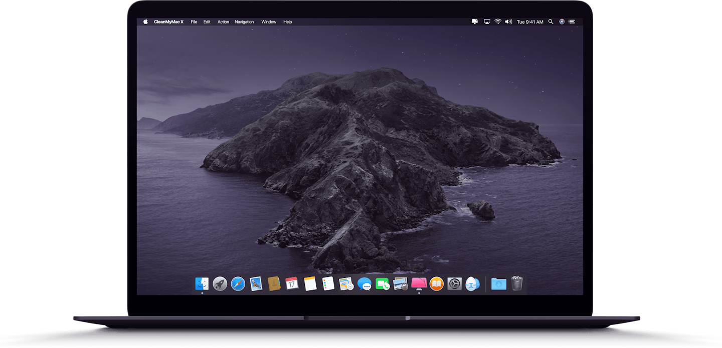Open the Downloads folder in the Dock
Image resolution: width=722 pixels, height=348 pixels.
[x=499, y=284]
